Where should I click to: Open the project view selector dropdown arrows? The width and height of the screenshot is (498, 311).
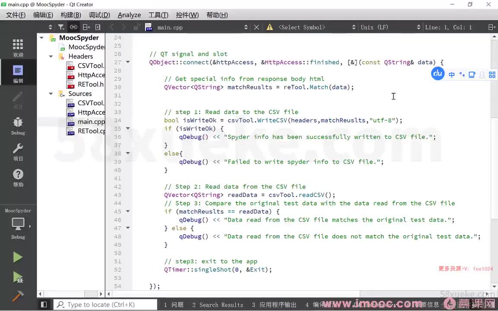coord(50,27)
